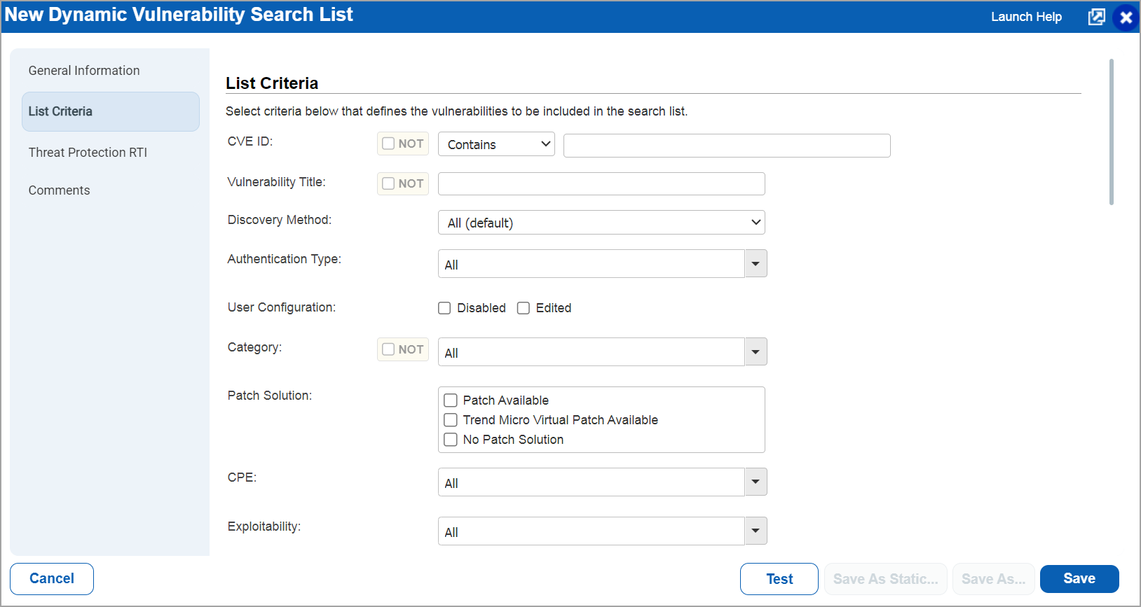Open the CVE ID Contains dropdown
The height and width of the screenshot is (607, 1141).
(x=496, y=144)
